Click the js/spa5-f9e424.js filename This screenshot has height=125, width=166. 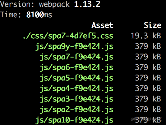[76, 78]
